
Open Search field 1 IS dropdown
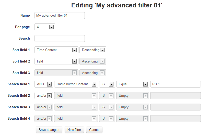(106, 84)
